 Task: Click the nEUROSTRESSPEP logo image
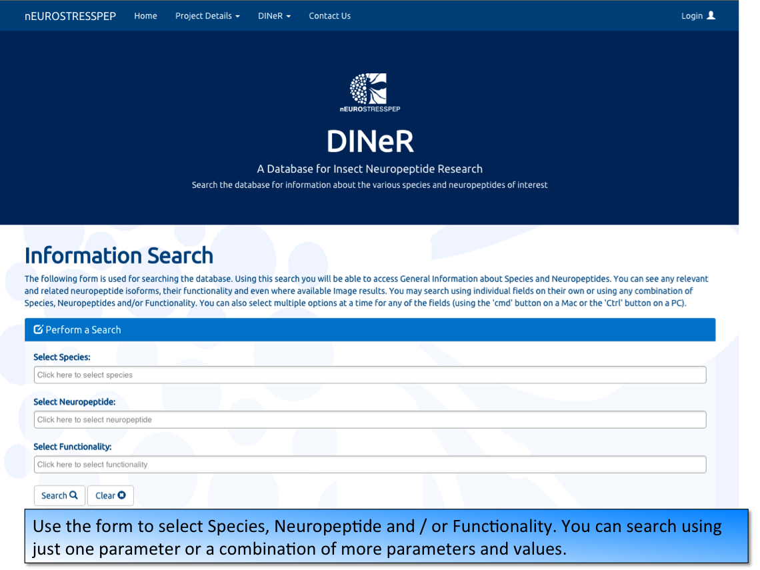(370, 92)
